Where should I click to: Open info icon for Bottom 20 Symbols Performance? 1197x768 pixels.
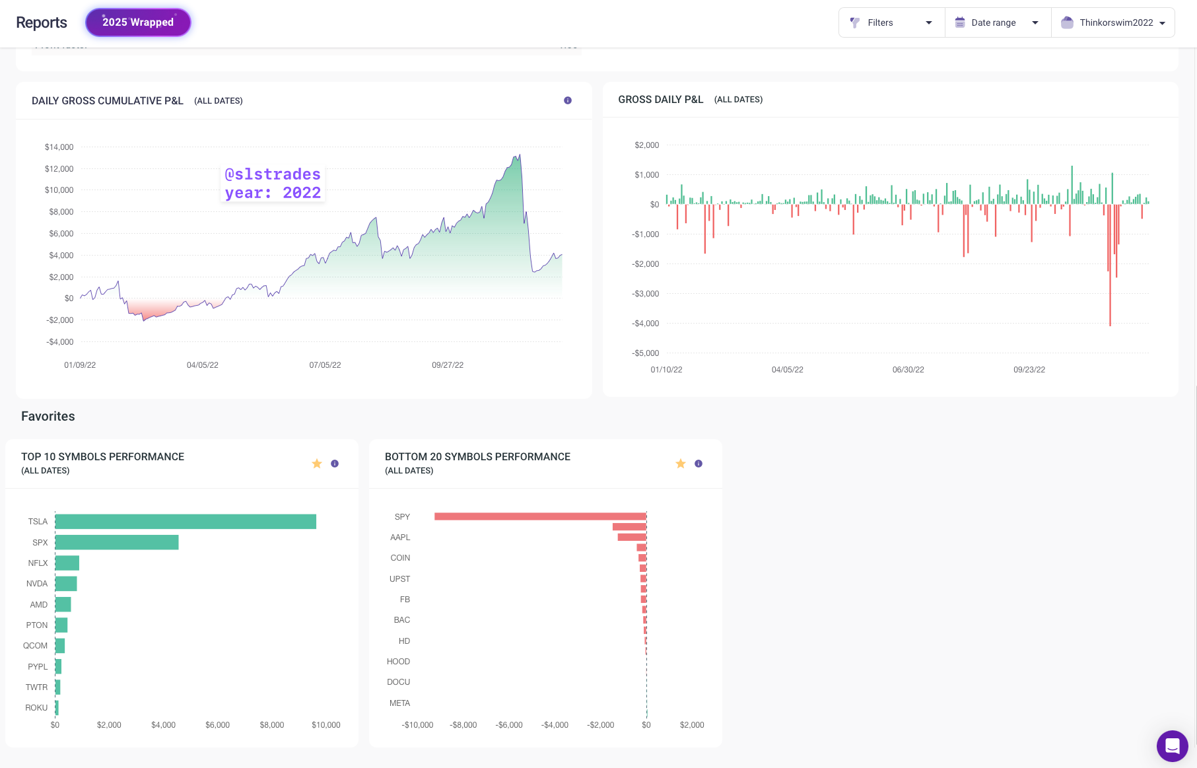(699, 464)
